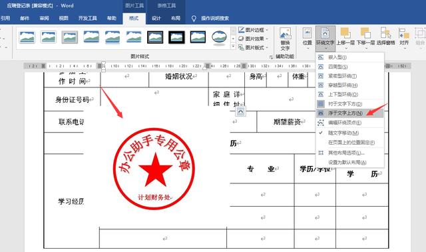Viewport: 426px width, 252px height.
Task: Click the 上移一层 (Bring Forward) icon
Action: (x=346, y=33)
